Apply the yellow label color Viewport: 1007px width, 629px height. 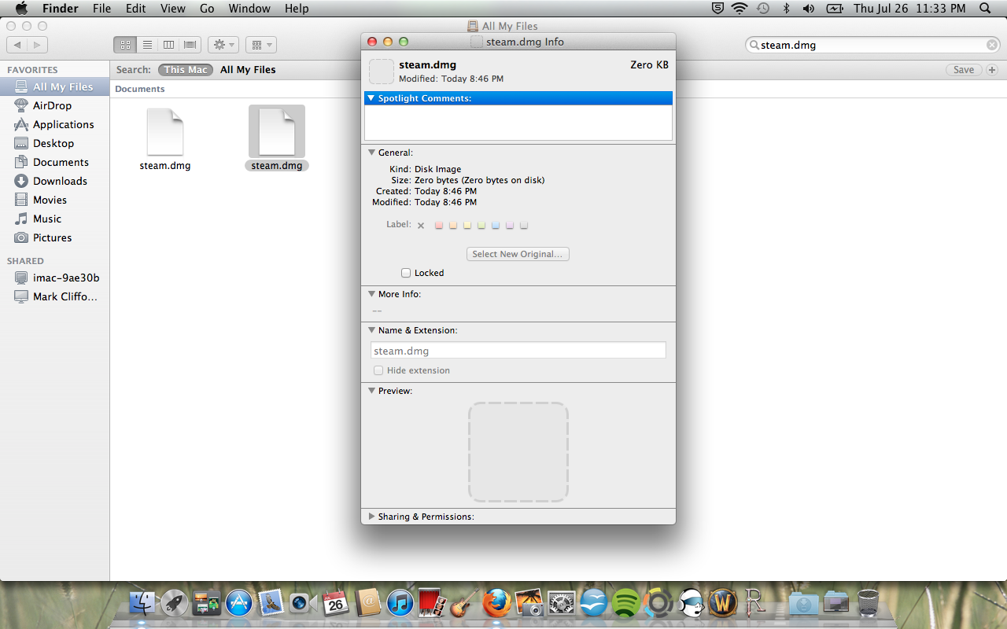pyautogui.click(x=467, y=226)
